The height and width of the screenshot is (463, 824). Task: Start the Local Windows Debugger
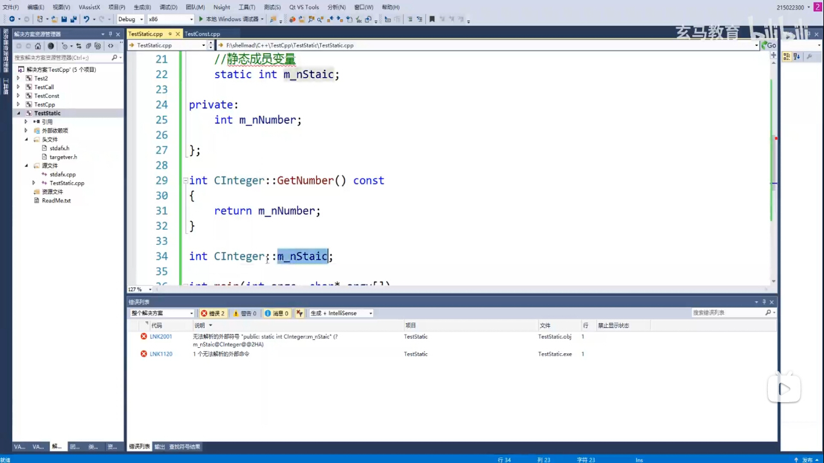point(228,19)
